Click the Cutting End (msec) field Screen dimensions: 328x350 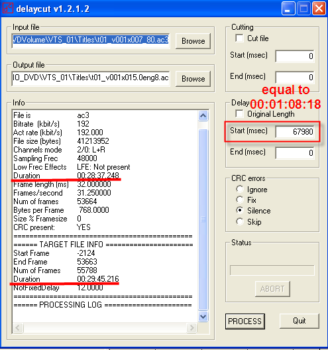[x=295, y=78]
